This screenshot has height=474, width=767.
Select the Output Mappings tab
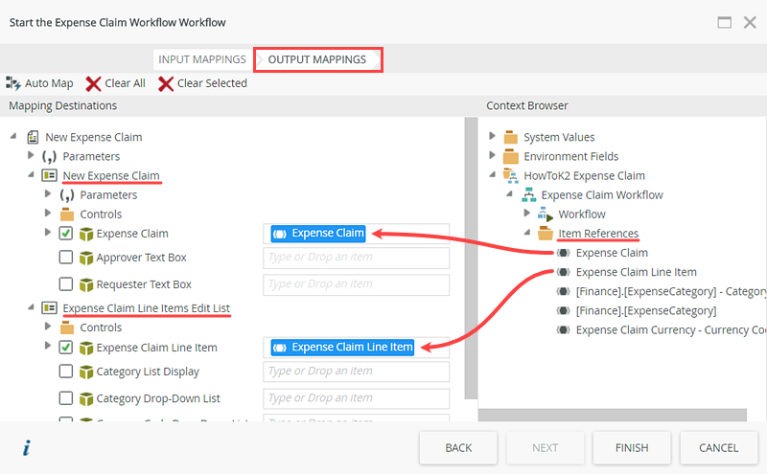coord(317,59)
